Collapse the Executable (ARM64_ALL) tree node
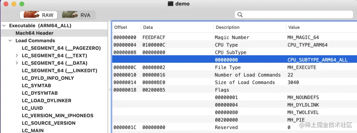The width and height of the screenshot is (357, 133). point(4,26)
